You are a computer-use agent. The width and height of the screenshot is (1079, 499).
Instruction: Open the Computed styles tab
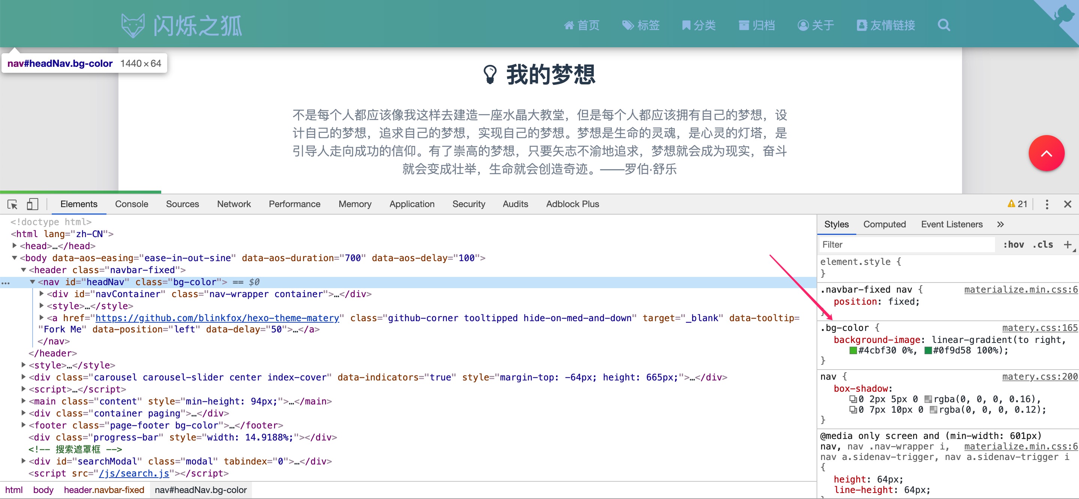[884, 224]
